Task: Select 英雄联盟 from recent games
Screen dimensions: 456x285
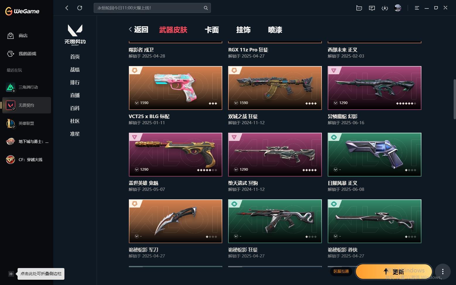Action: point(26,123)
